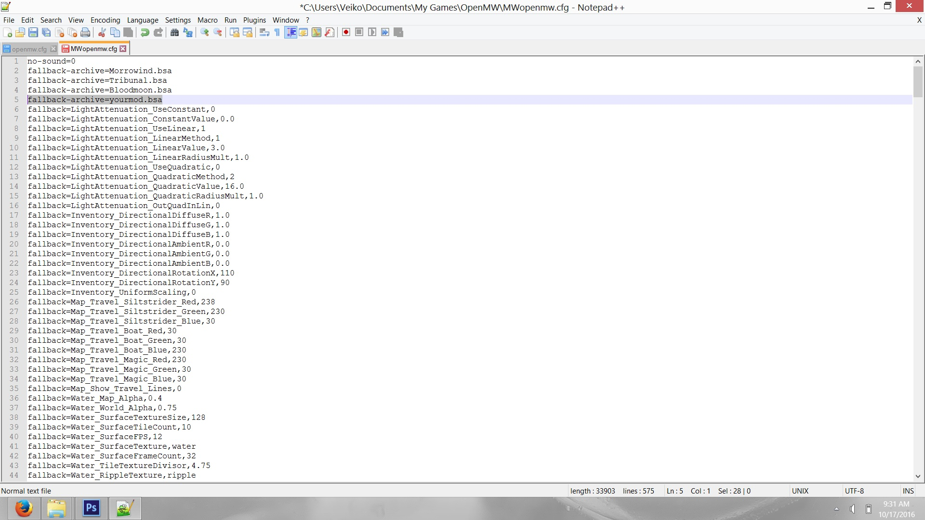Cut selection with the scissors icon
The image size is (925, 520).
click(102, 32)
